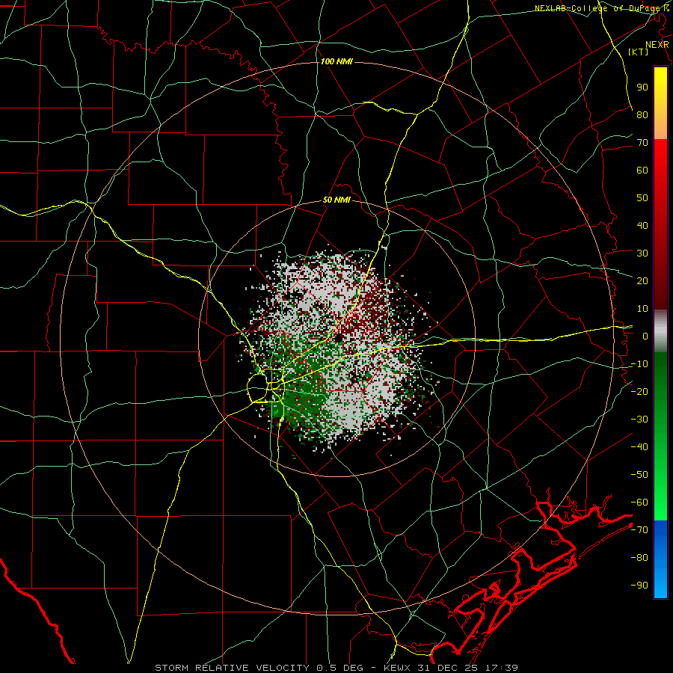Pick the yellow segment of the color bar
This screenshot has height=673, width=673.
[x=660, y=103]
